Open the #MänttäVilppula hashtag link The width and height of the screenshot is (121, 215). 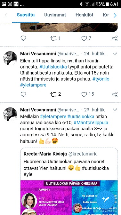click(91, 123)
